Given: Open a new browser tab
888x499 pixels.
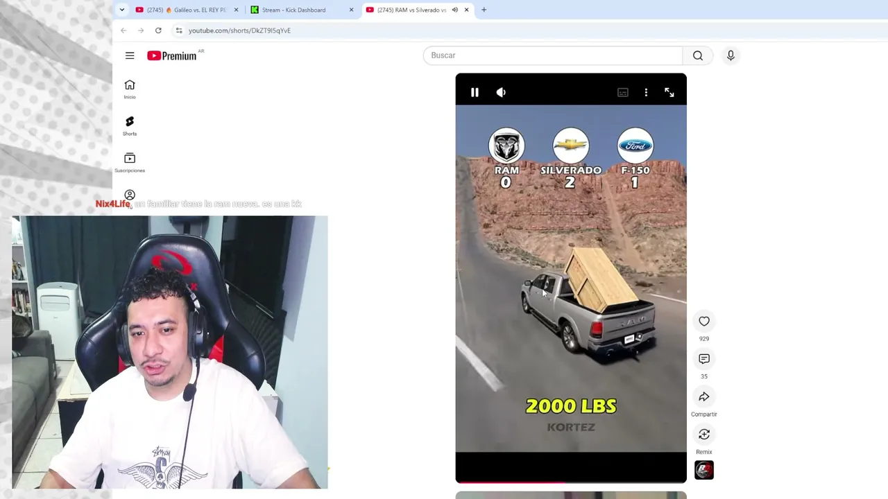Looking at the screenshot, I should [x=484, y=10].
